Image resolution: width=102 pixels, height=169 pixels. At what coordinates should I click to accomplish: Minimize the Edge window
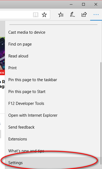tap(71, 4)
